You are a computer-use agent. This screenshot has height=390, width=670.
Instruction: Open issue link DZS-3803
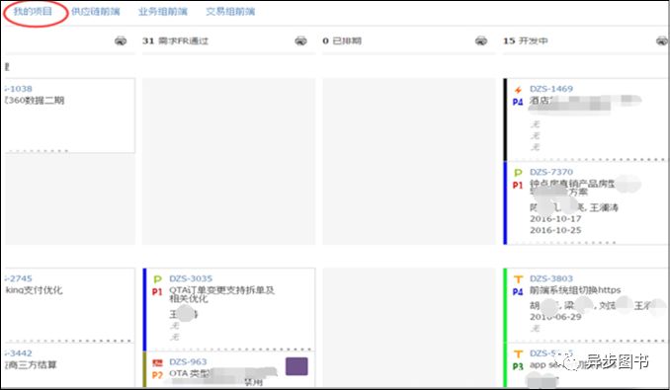coord(551,278)
